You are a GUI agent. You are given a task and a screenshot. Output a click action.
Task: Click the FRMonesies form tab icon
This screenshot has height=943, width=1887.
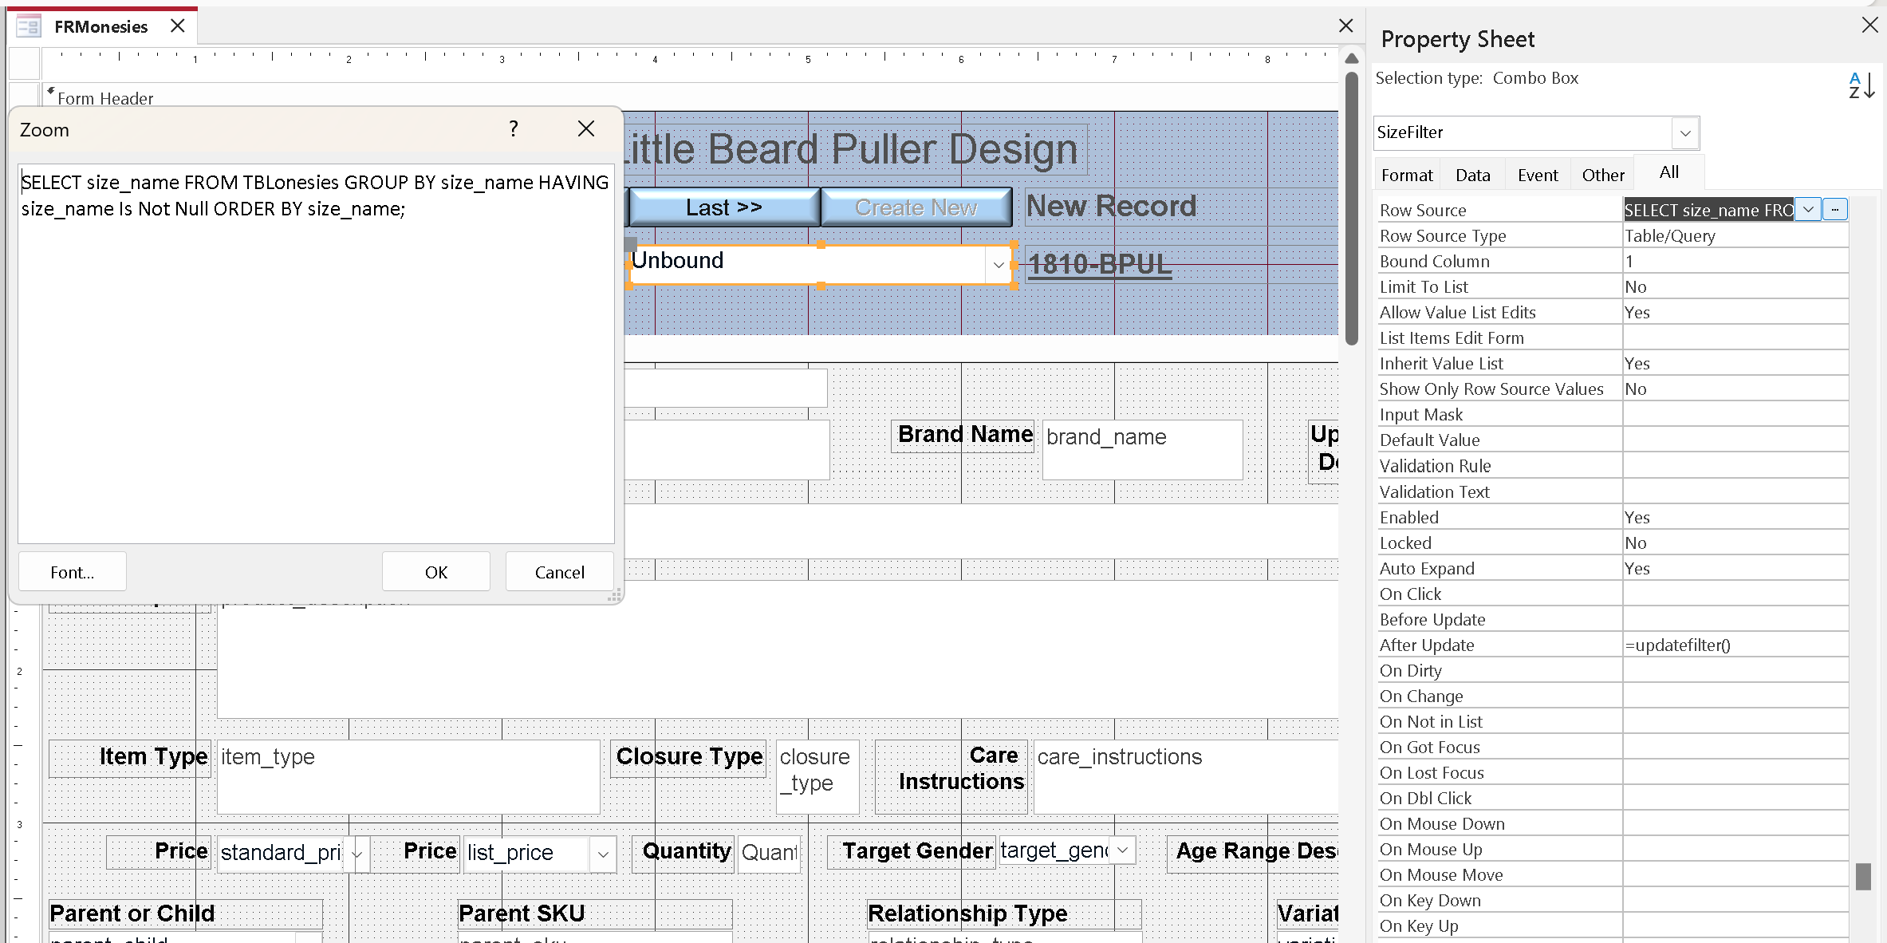pos(29,26)
